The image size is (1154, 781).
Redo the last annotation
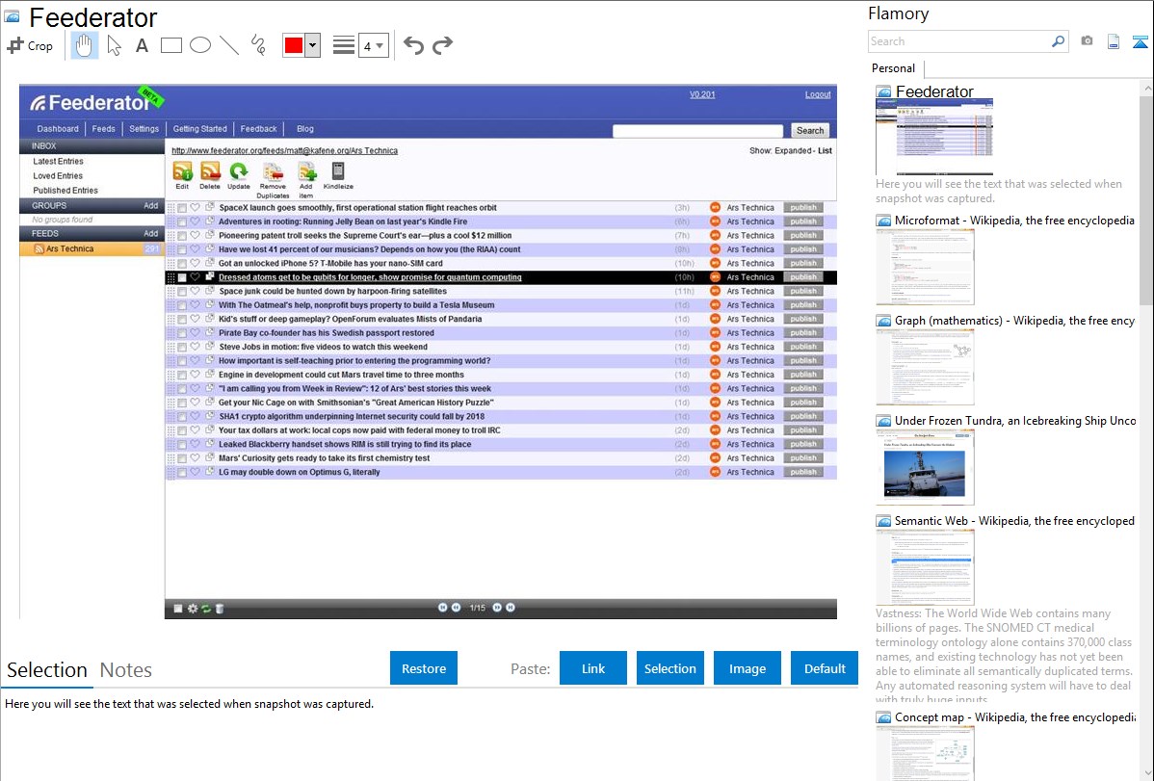[442, 45]
